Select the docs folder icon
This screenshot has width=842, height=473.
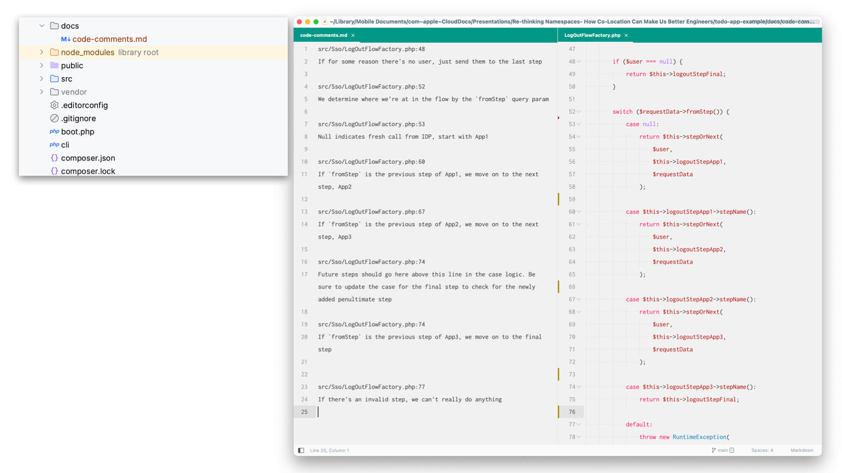(54, 26)
